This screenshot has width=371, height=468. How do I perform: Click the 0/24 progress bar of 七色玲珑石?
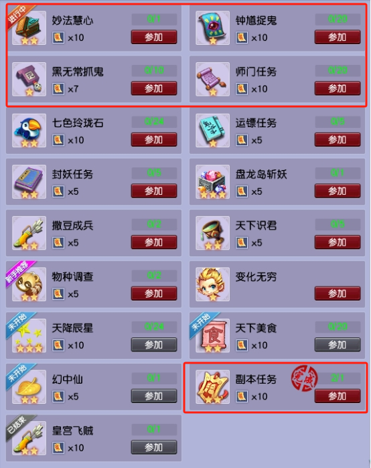pos(154,121)
